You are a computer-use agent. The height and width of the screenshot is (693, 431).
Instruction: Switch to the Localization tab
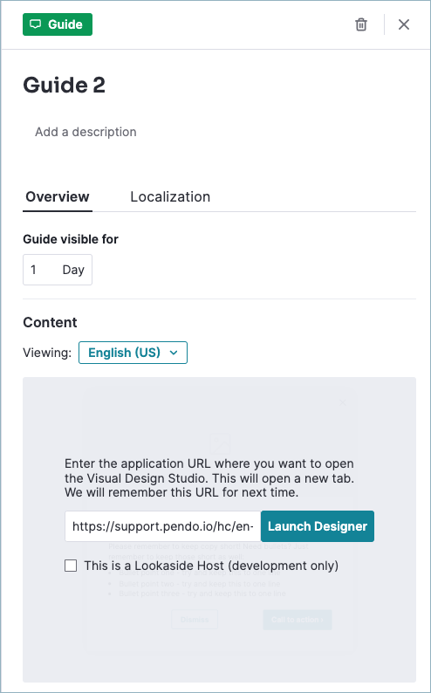pyautogui.click(x=170, y=196)
